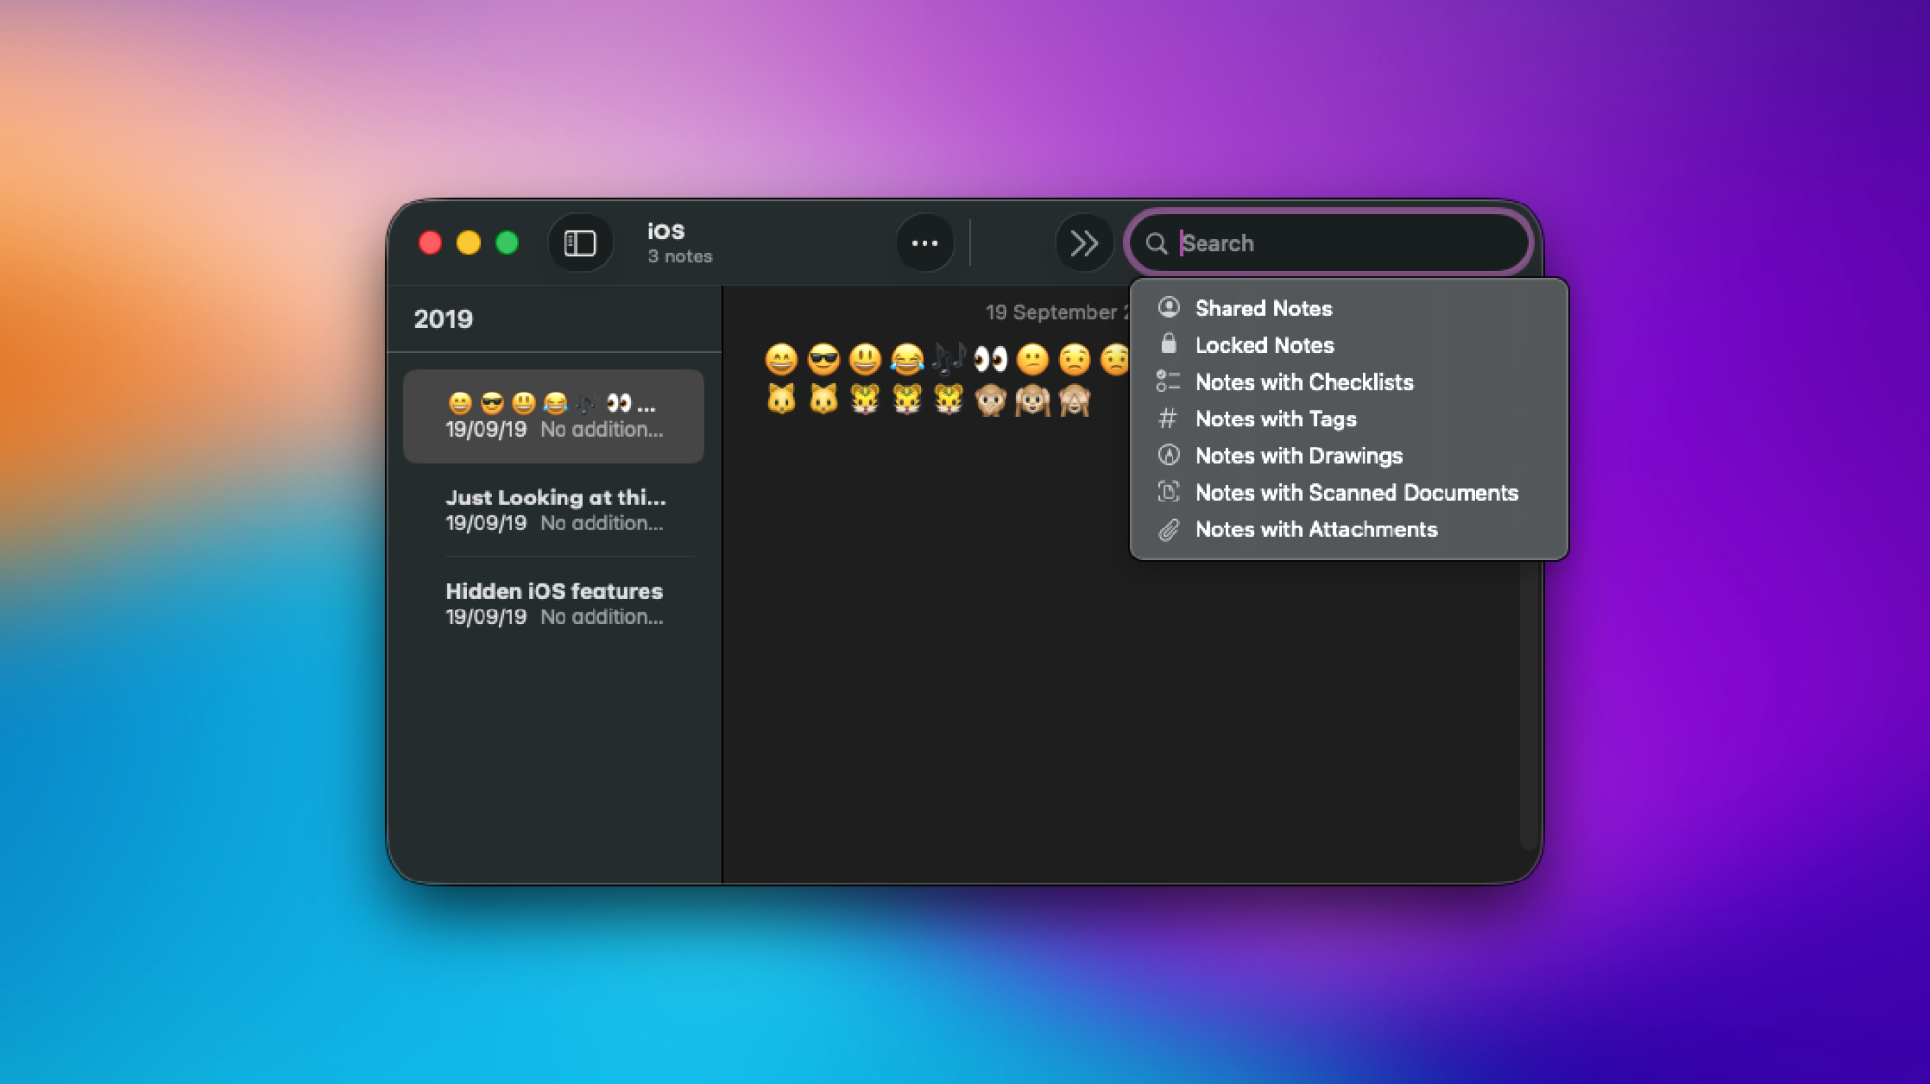This screenshot has width=1930, height=1084.
Task: Click the hashtag Tags icon
Action: point(1168,419)
